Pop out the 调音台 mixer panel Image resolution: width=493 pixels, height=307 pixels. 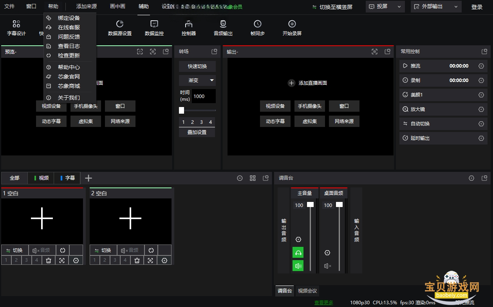(484, 178)
